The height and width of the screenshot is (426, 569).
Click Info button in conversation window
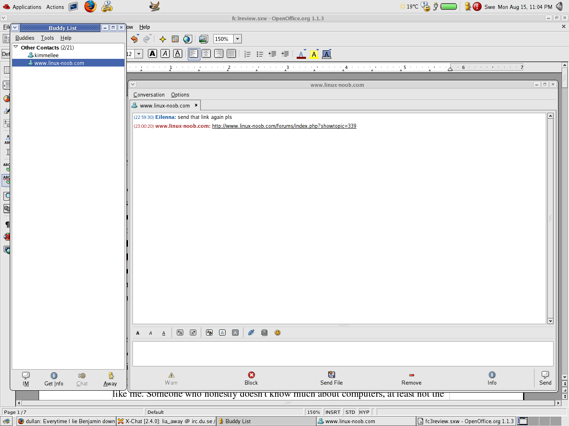click(x=492, y=378)
